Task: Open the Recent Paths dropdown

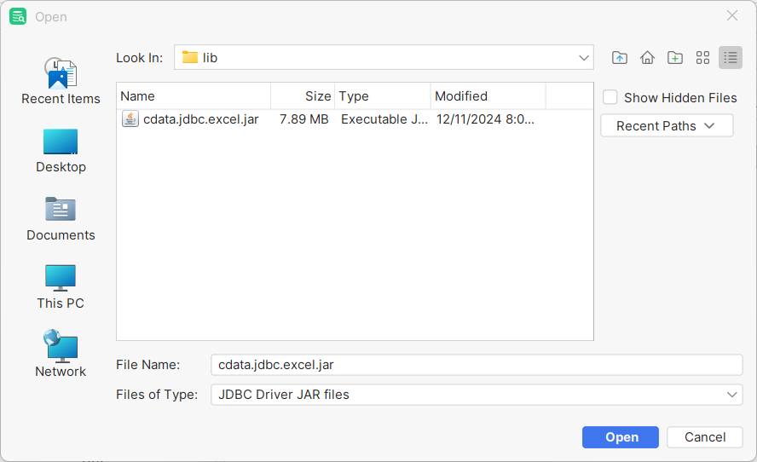Action: click(667, 126)
